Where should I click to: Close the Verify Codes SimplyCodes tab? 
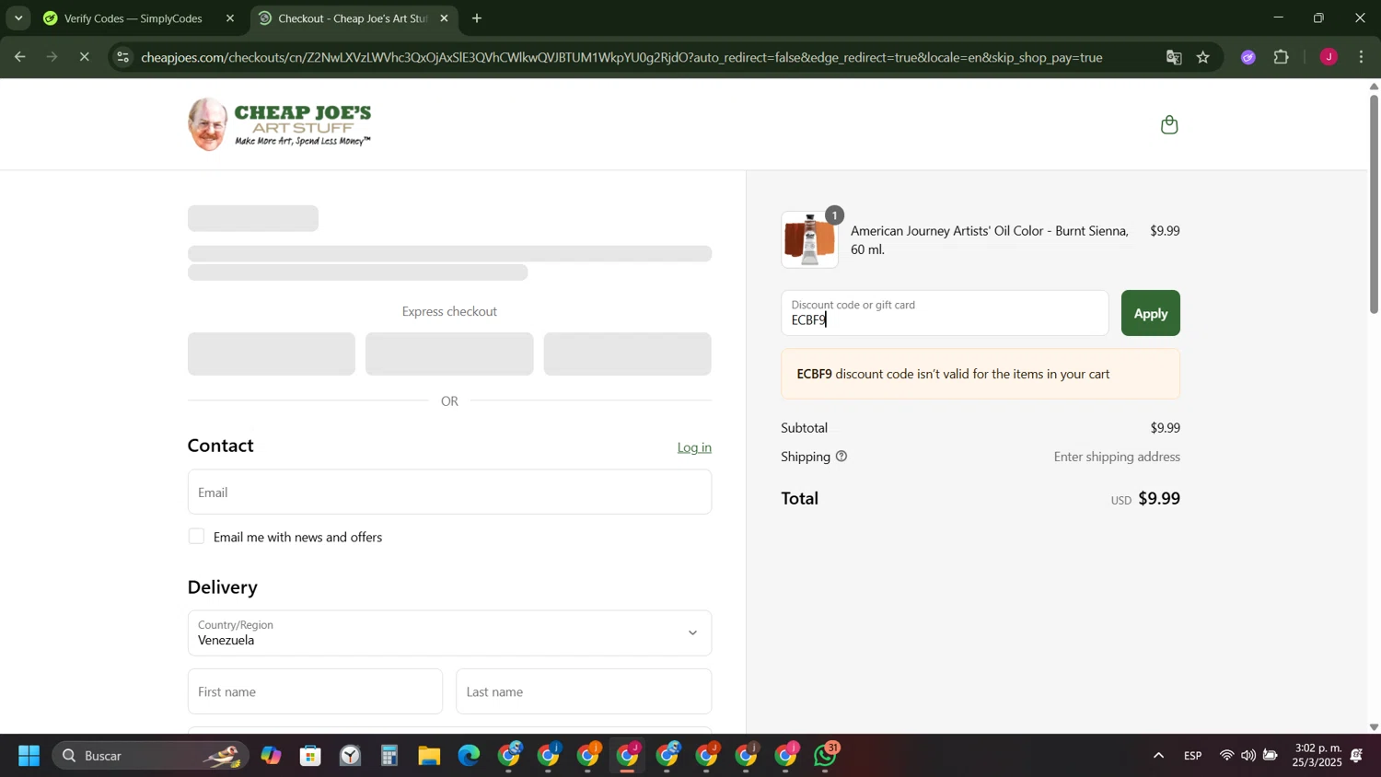tap(230, 18)
